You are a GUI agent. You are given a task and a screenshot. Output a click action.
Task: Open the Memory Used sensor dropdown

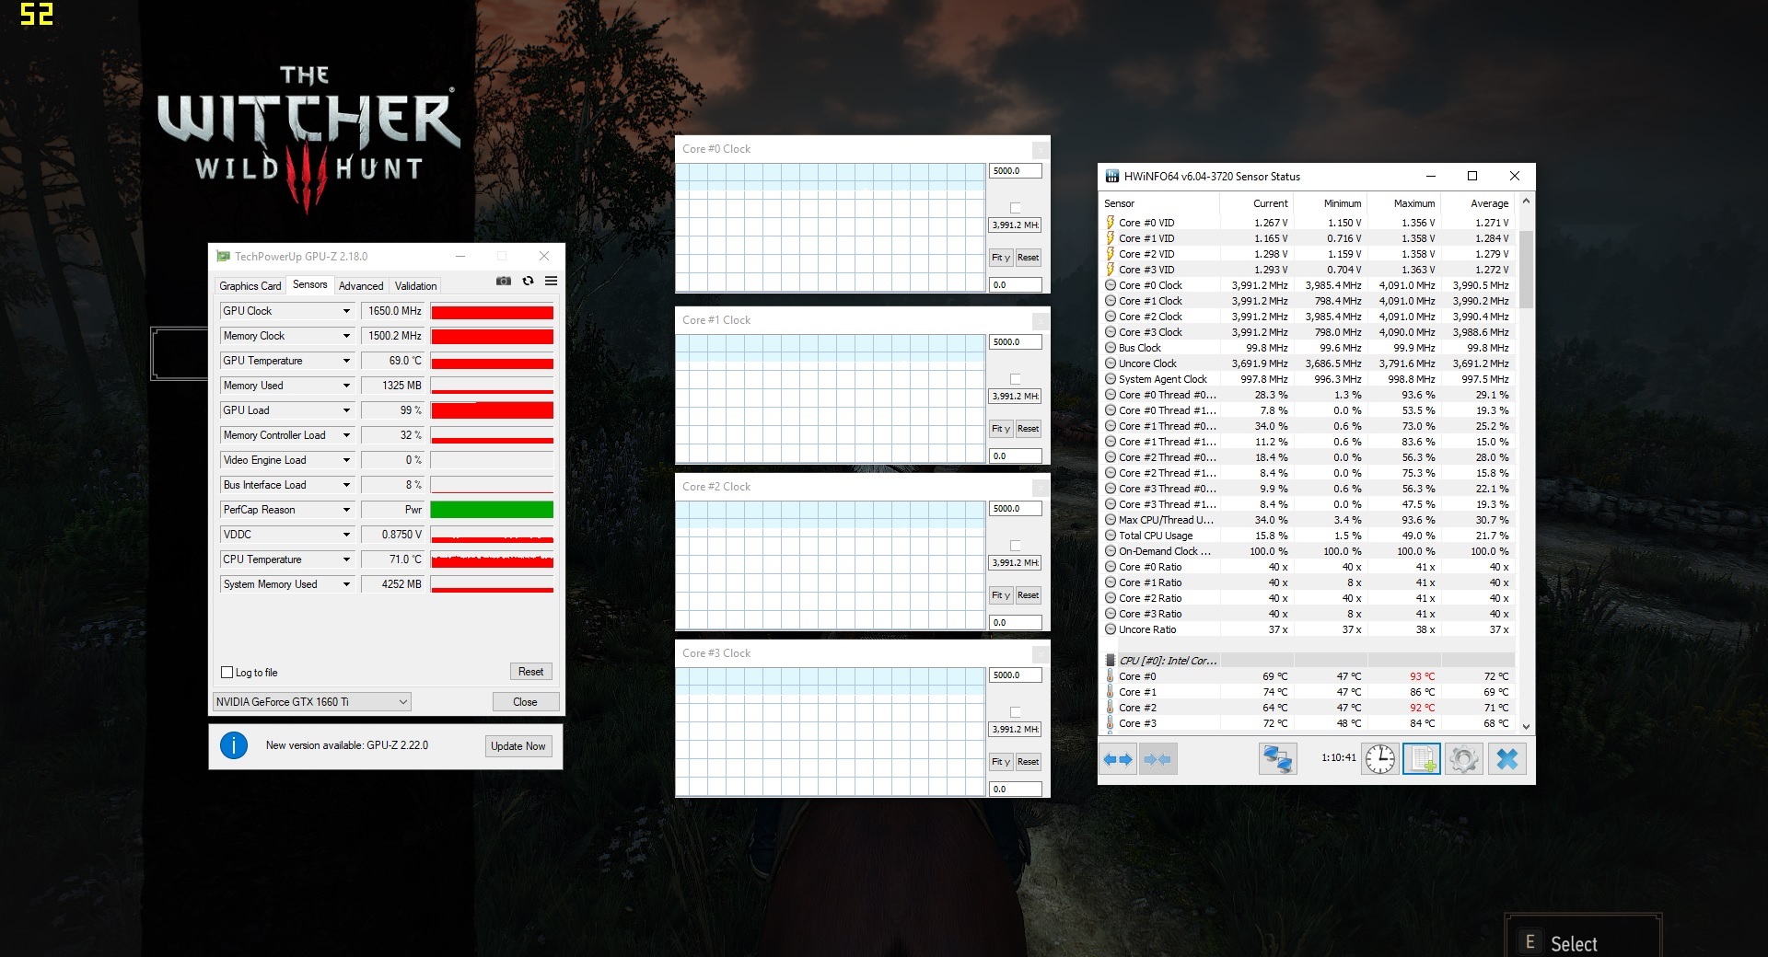346,386
